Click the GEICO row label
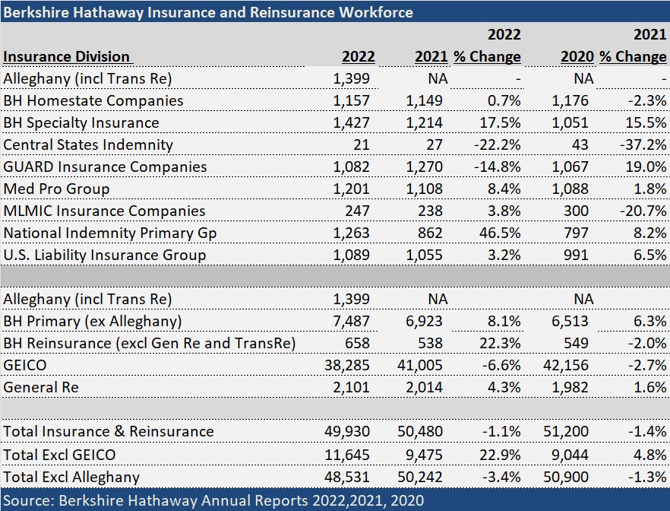The image size is (670, 511). tap(25, 365)
